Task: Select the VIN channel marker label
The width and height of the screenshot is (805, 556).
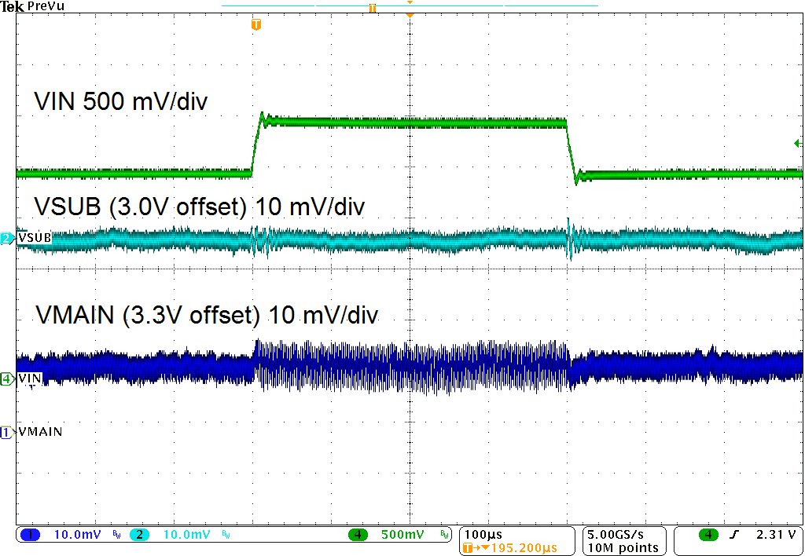Action: coord(30,376)
